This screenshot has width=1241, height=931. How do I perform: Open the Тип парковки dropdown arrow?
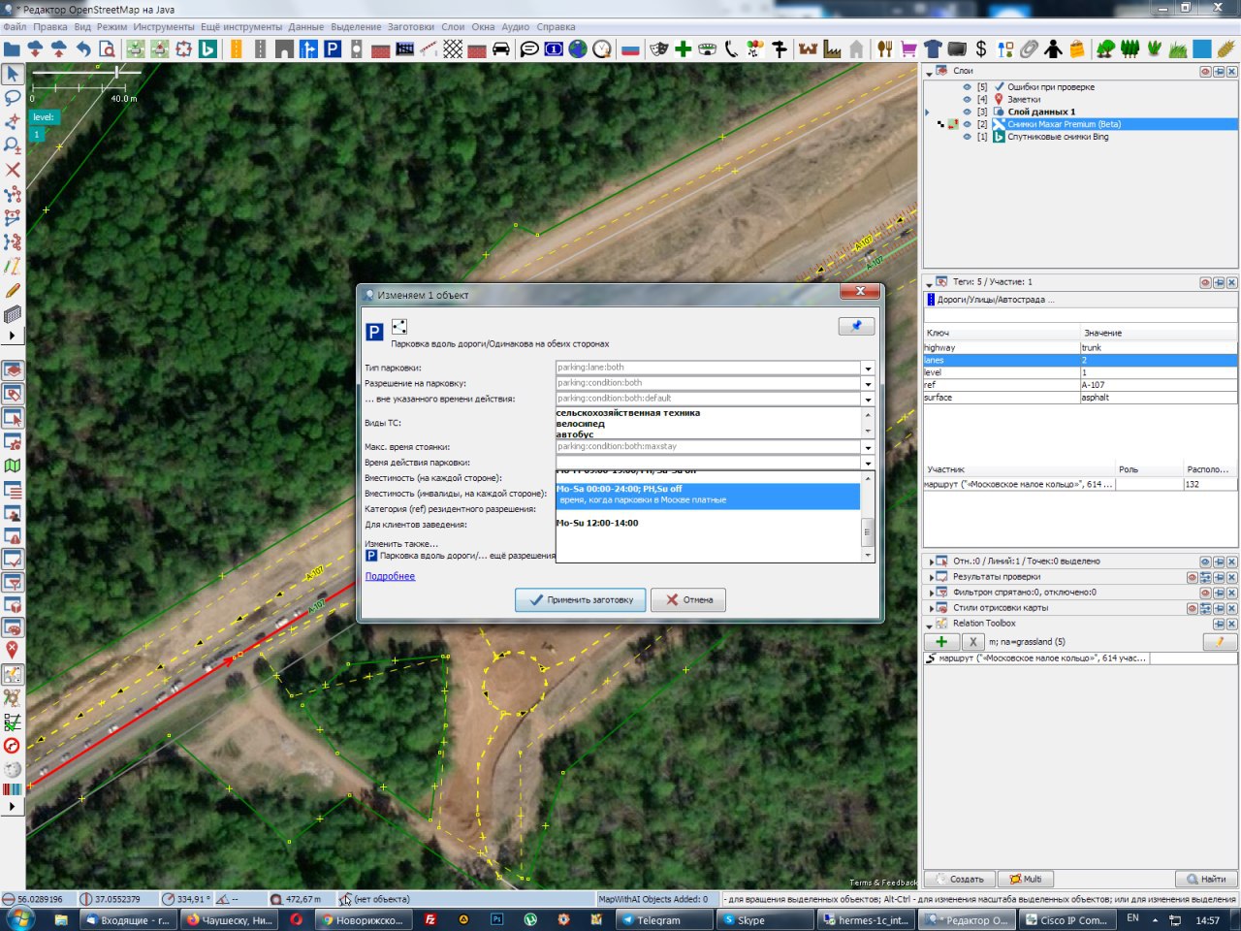(x=868, y=368)
